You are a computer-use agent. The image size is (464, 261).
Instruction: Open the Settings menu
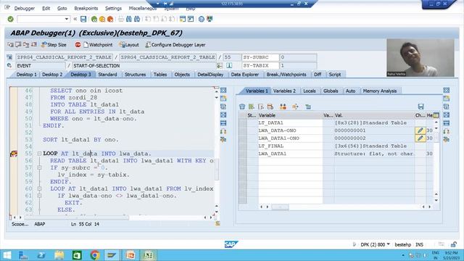(113, 8)
